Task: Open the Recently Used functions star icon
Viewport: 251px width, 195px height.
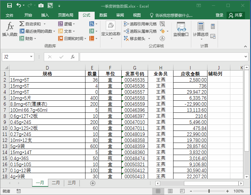Action: (x=22, y=31)
